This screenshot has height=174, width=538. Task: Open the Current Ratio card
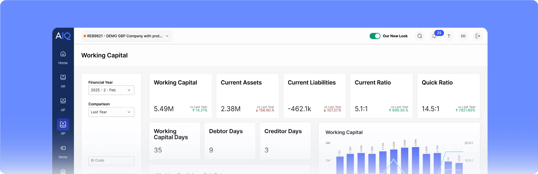(382, 96)
